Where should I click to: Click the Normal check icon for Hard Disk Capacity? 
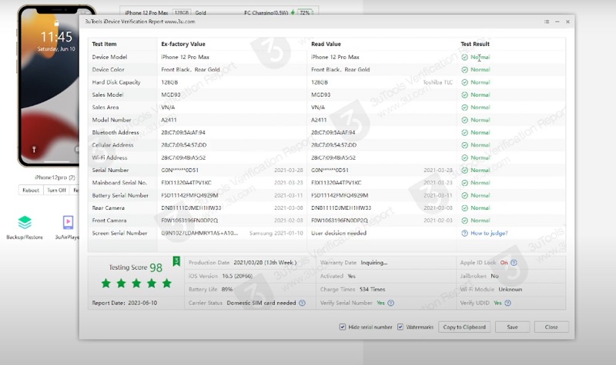pyautogui.click(x=465, y=82)
